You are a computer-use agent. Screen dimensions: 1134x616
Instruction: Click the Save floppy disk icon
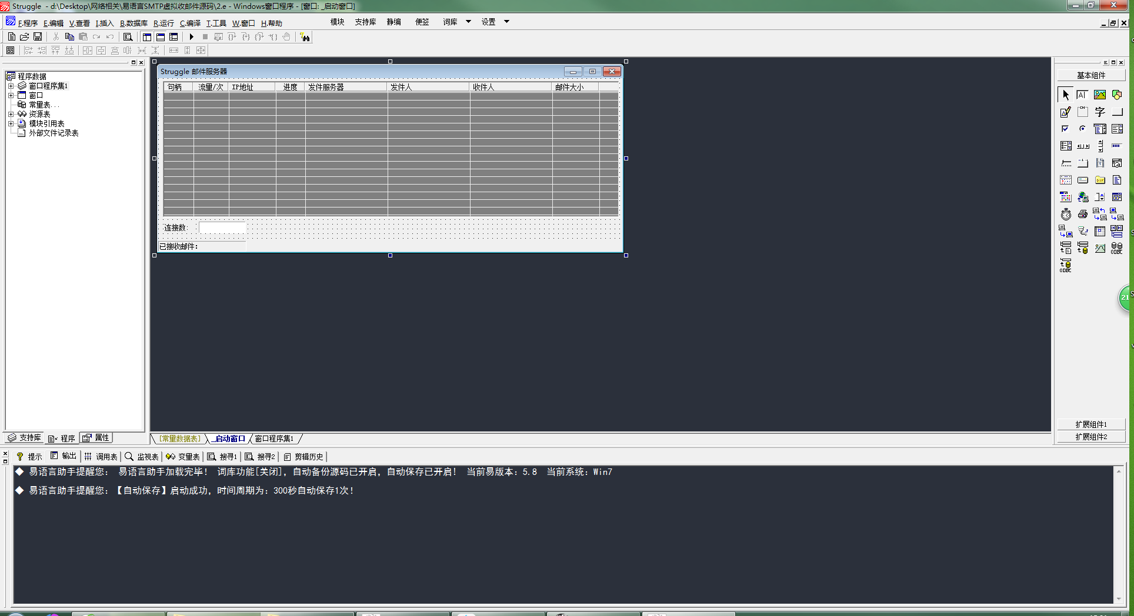tap(38, 37)
